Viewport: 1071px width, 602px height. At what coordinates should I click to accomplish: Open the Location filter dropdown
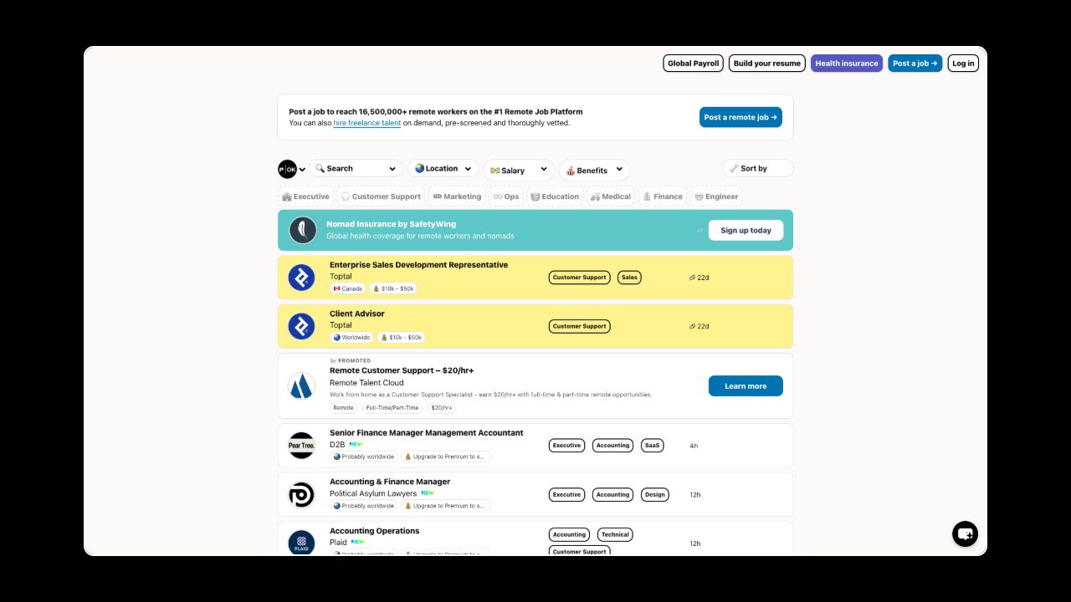coord(443,169)
